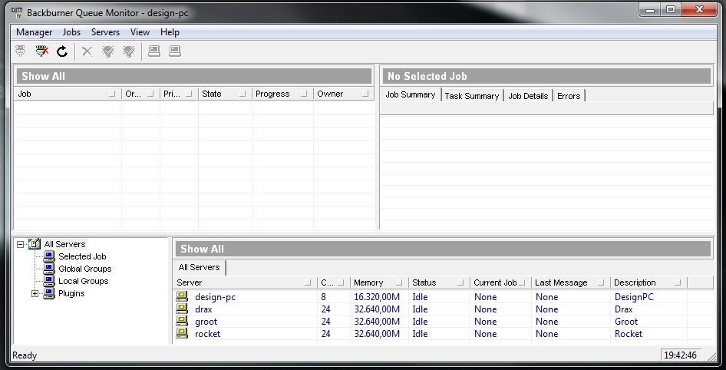Click the Ready status bar text

[x=25, y=355]
